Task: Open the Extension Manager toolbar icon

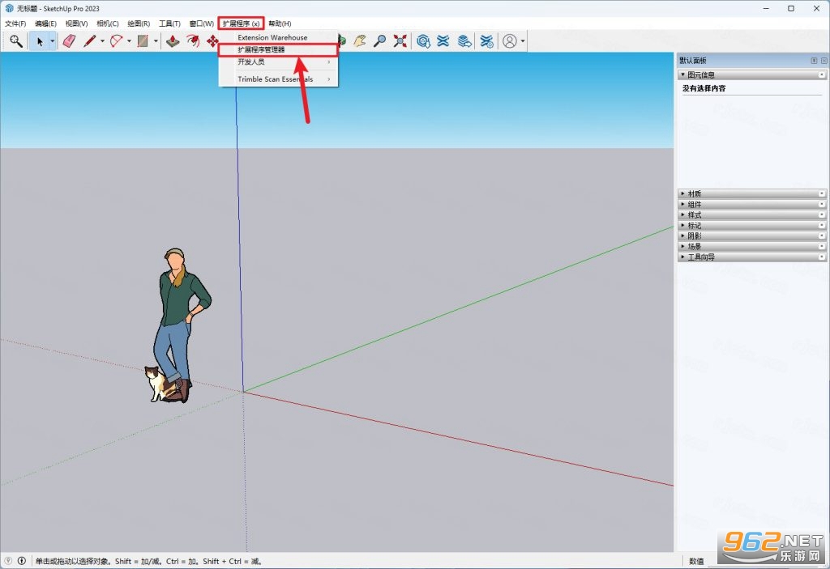Action: 487,40
